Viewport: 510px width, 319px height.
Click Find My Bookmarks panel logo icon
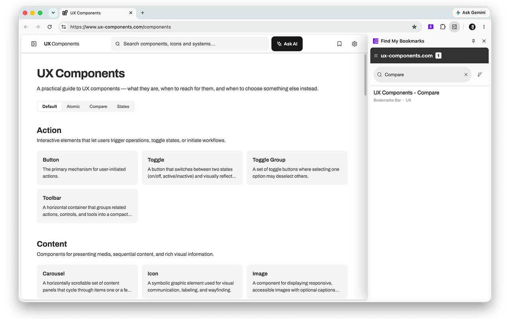[x=376, y=41]
